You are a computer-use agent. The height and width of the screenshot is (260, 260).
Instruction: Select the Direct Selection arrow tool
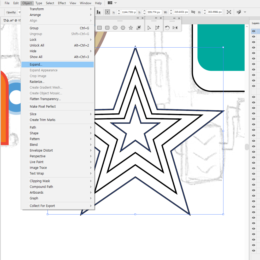click(x=149, y=28)
